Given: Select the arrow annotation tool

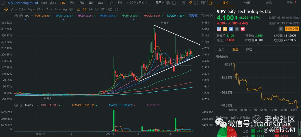Looking at the screenshot, I should (x=56, y=9).
